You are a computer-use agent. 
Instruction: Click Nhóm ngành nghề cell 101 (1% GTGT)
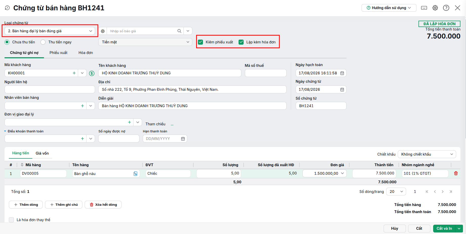[x=425, y=173]
